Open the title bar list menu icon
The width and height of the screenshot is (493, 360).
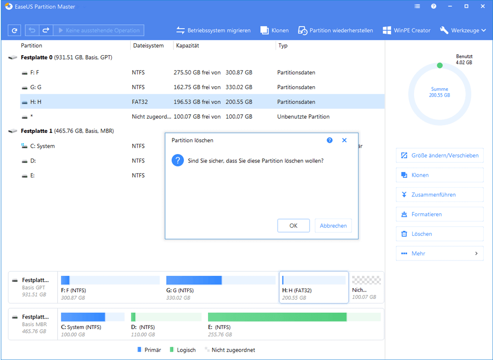(x=417, y=6)
